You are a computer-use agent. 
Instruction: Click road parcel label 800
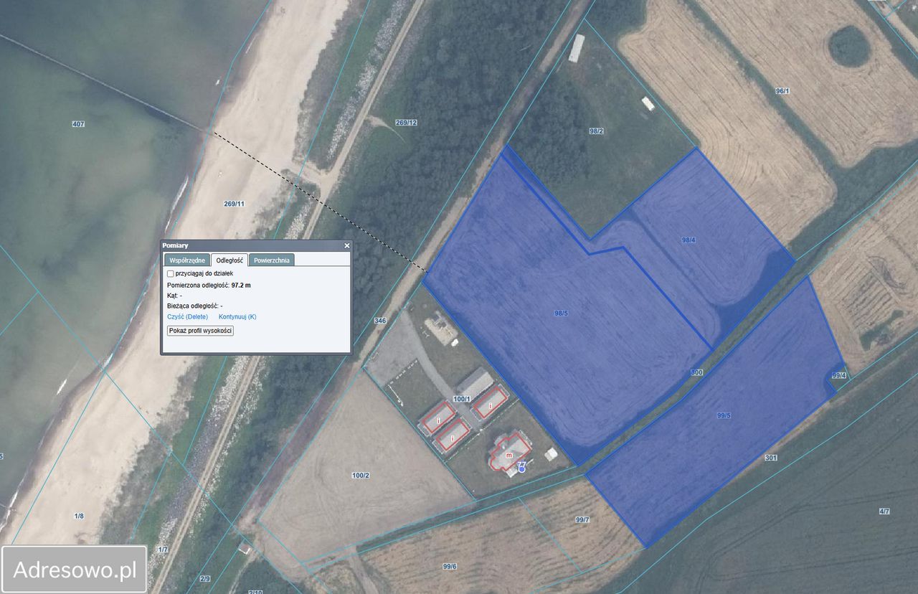(696, 373)
